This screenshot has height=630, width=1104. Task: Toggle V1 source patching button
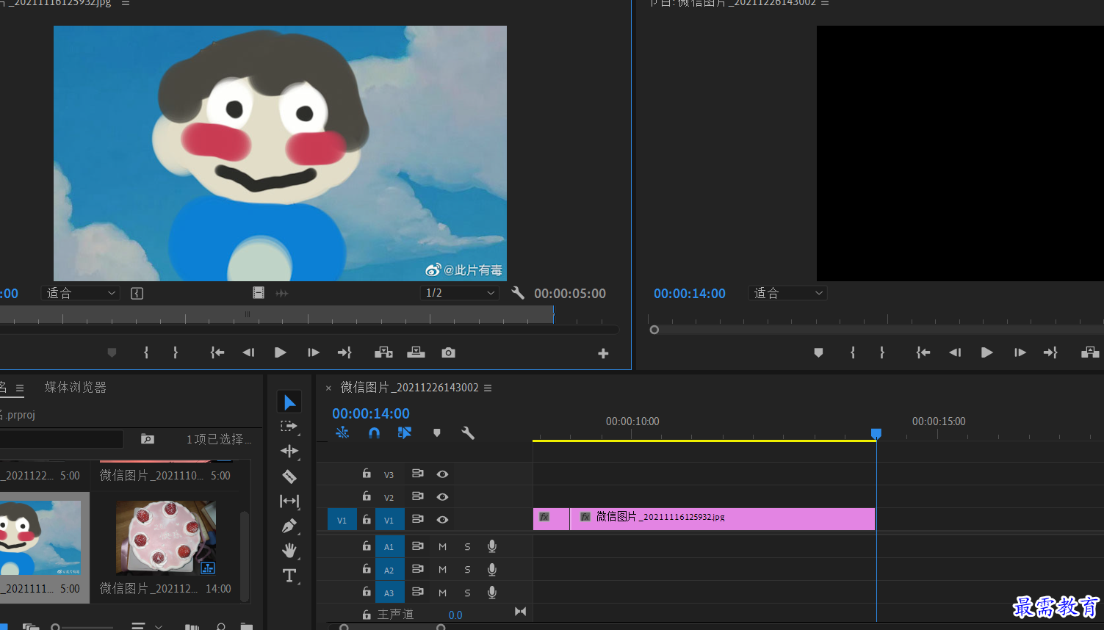(342, 520)
